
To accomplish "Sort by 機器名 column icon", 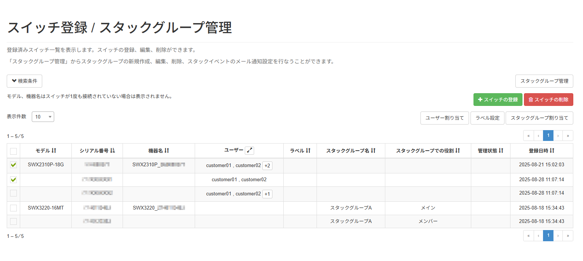I will pos(167,151).
